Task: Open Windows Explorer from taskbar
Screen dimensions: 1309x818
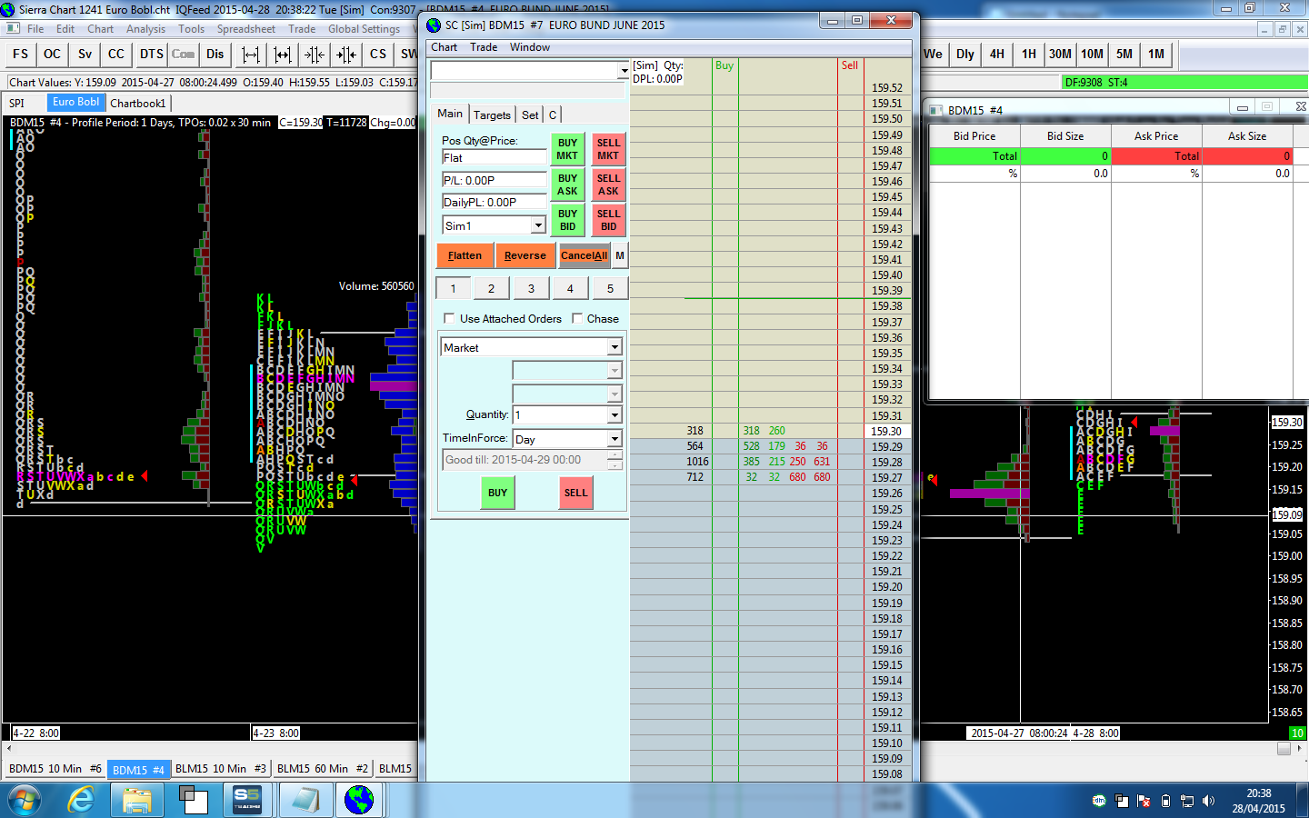Action: [x=137, y=801]
